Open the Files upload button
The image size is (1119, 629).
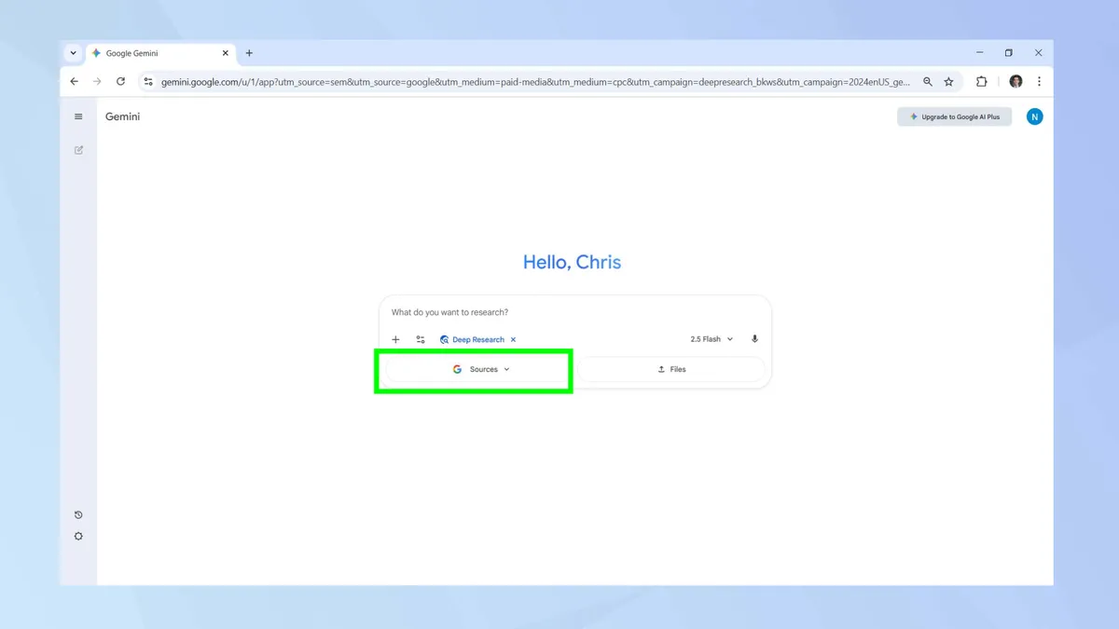click(x=671, y=369)
